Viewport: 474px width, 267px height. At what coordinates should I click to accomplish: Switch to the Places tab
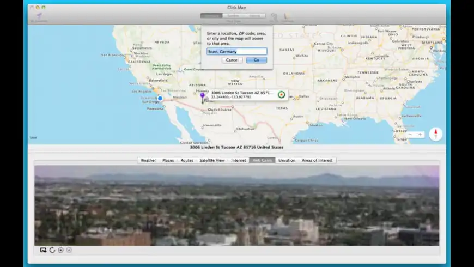(168, 160)
